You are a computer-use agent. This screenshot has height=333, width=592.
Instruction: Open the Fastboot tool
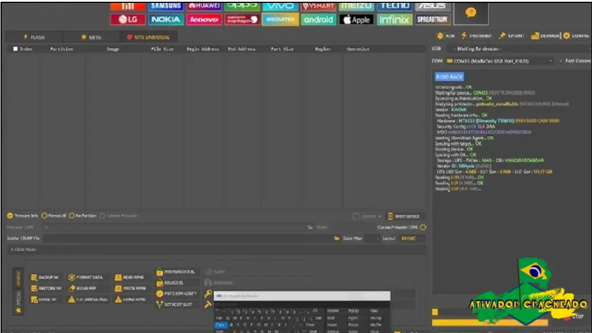(x=476, y=36)
